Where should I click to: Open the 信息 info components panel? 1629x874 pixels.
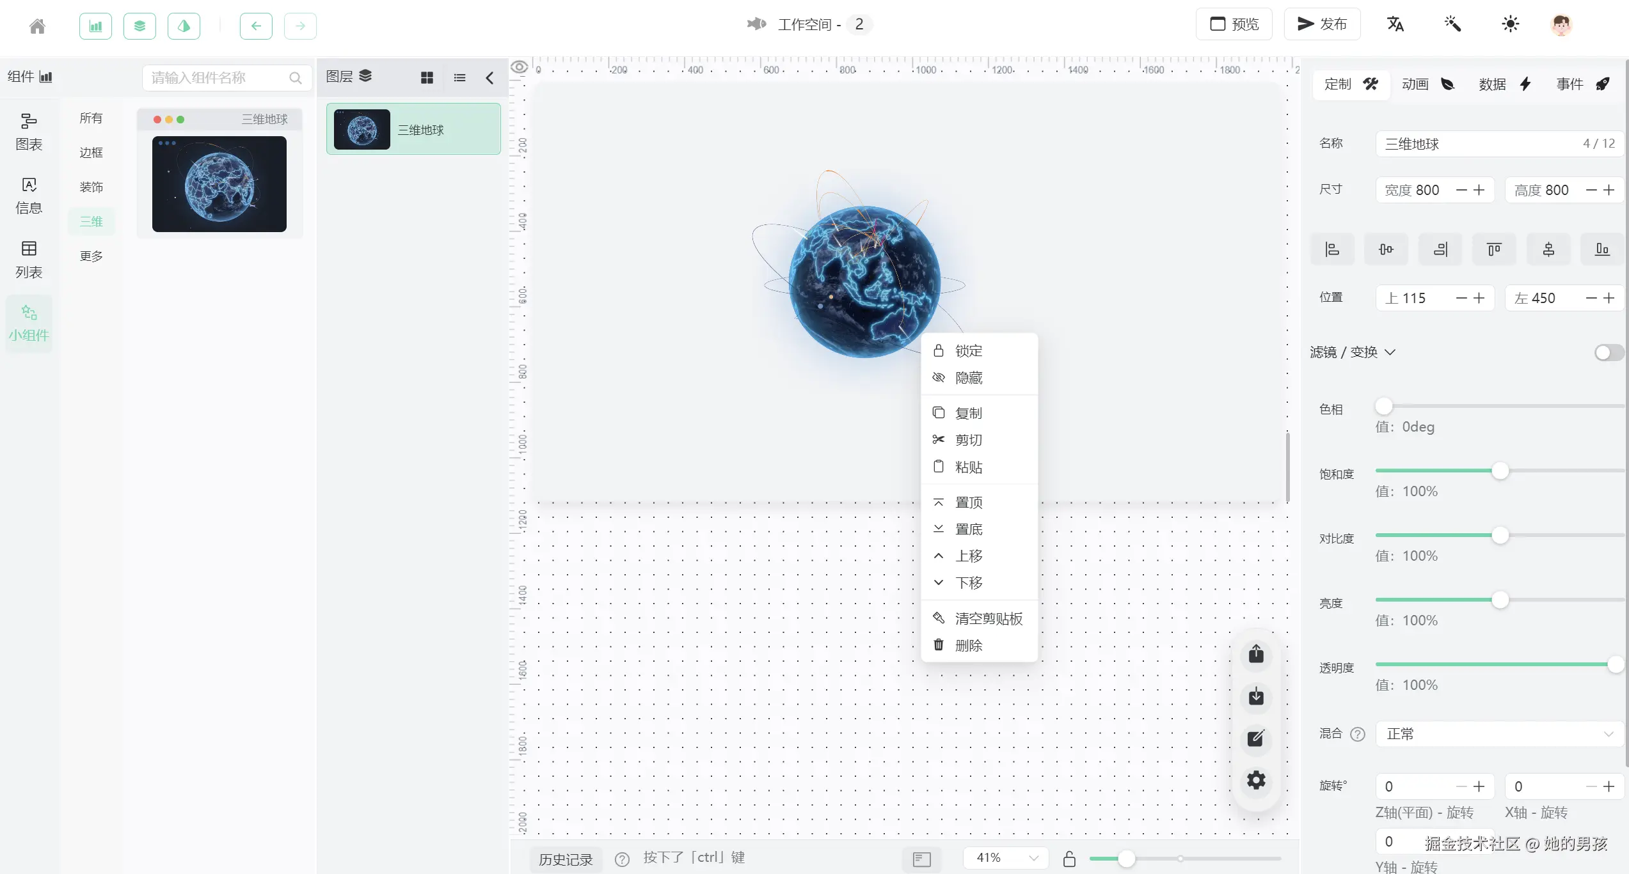28,195
